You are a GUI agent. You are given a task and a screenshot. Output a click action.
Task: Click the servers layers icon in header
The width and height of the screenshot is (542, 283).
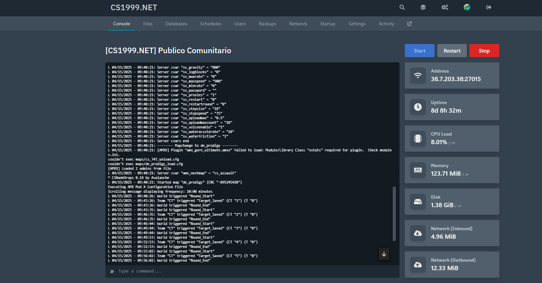[423, 7]
